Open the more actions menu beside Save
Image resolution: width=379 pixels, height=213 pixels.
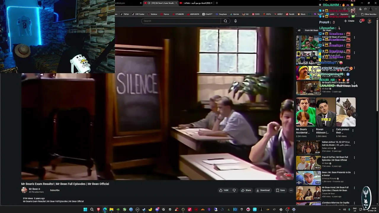click(291, 190)
